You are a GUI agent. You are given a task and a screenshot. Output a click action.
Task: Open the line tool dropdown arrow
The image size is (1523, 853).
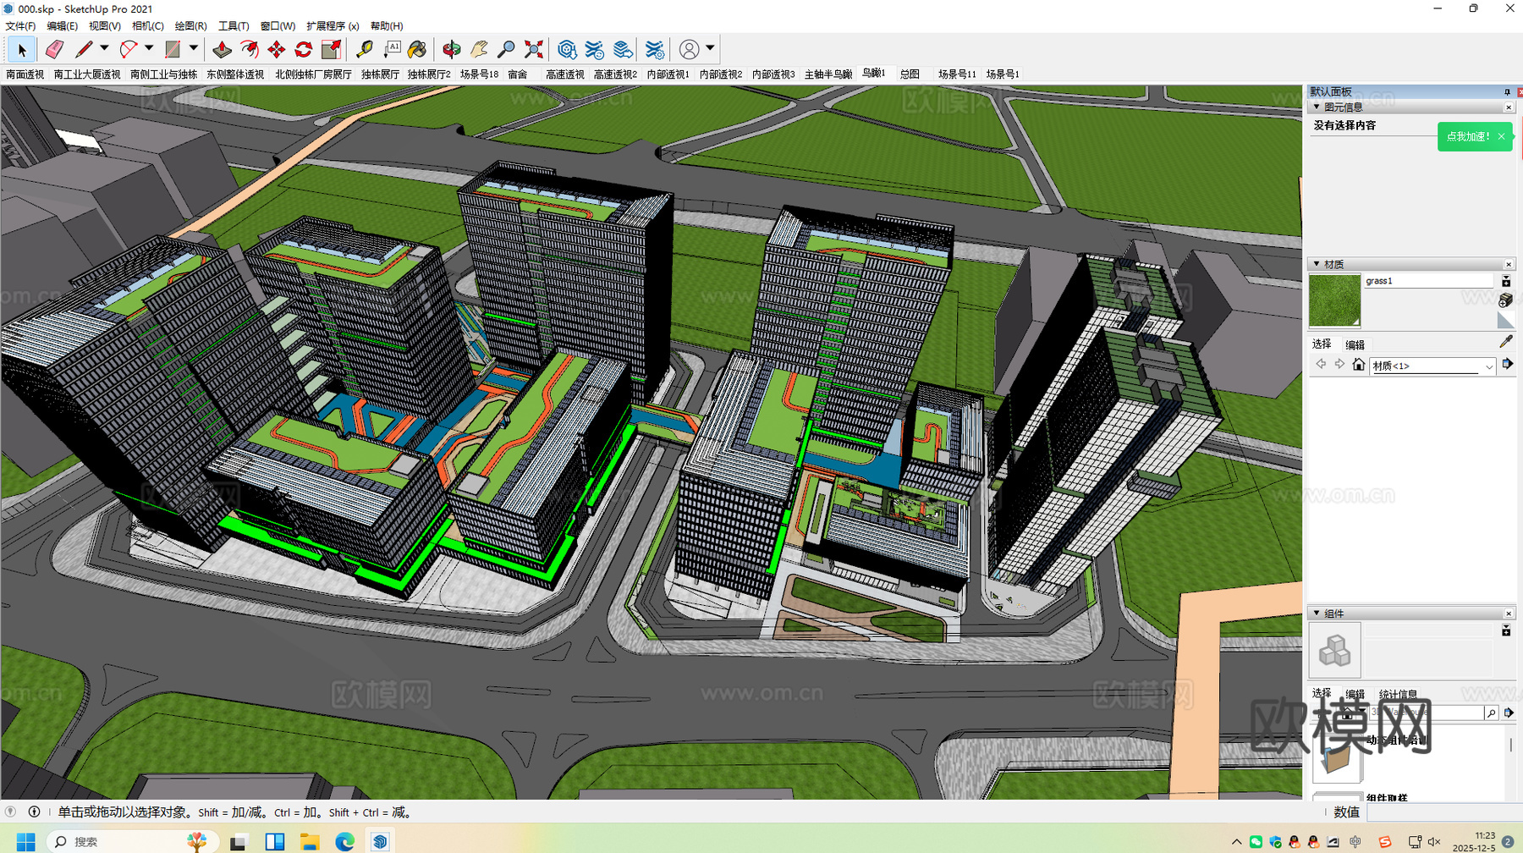click(x=105, y=48)
